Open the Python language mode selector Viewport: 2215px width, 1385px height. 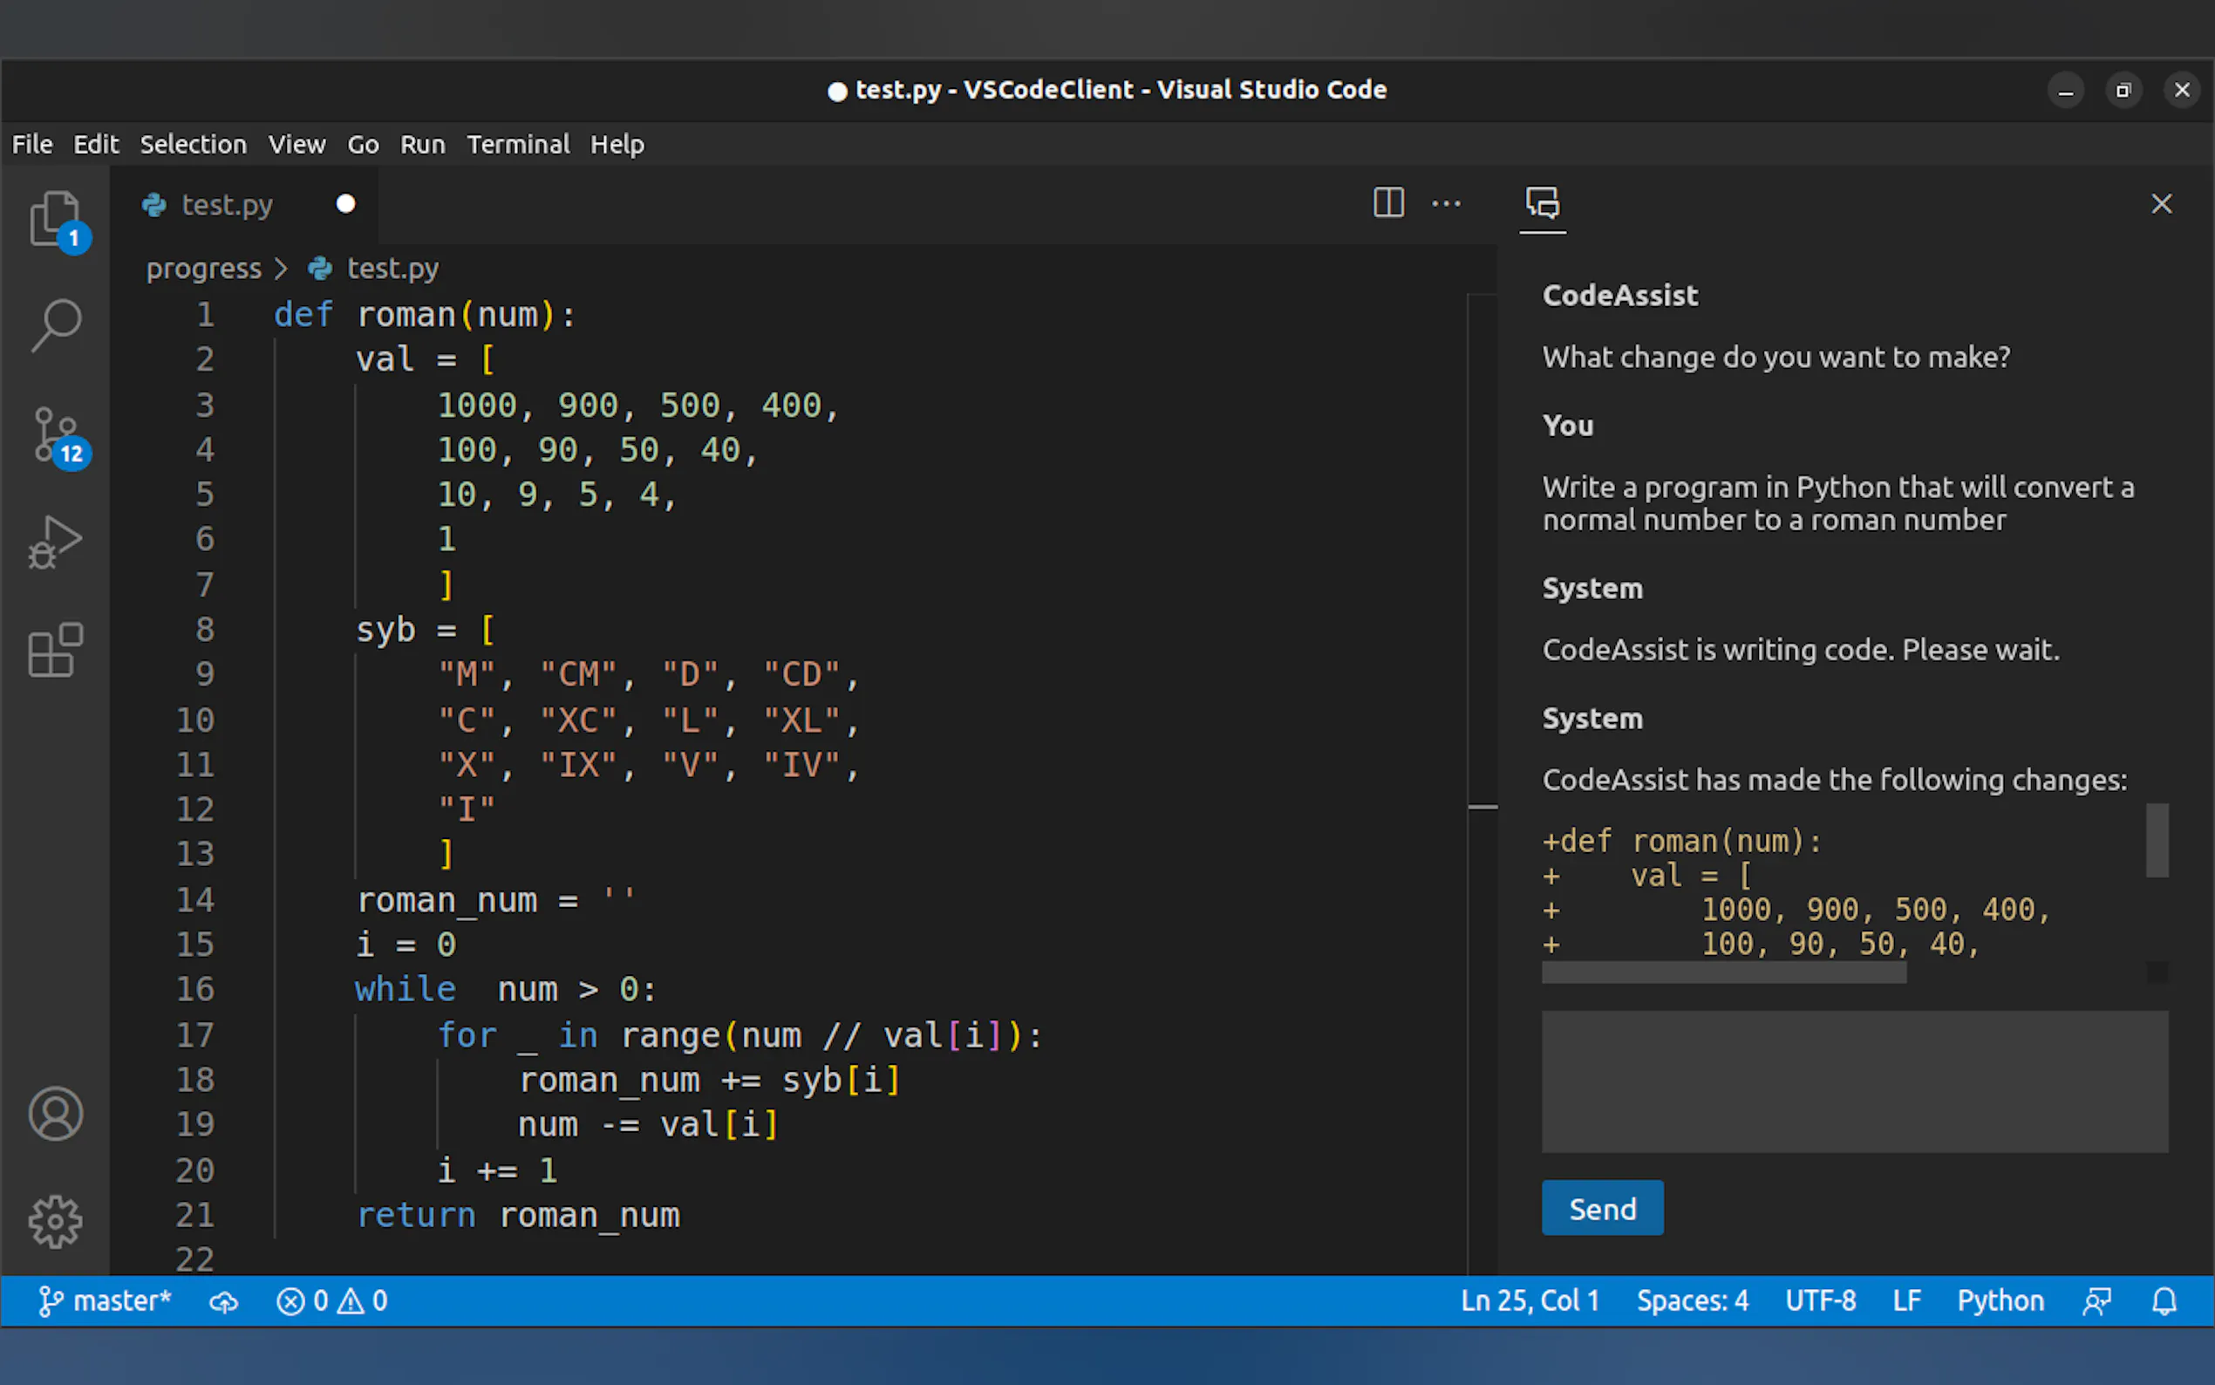2000,1300
